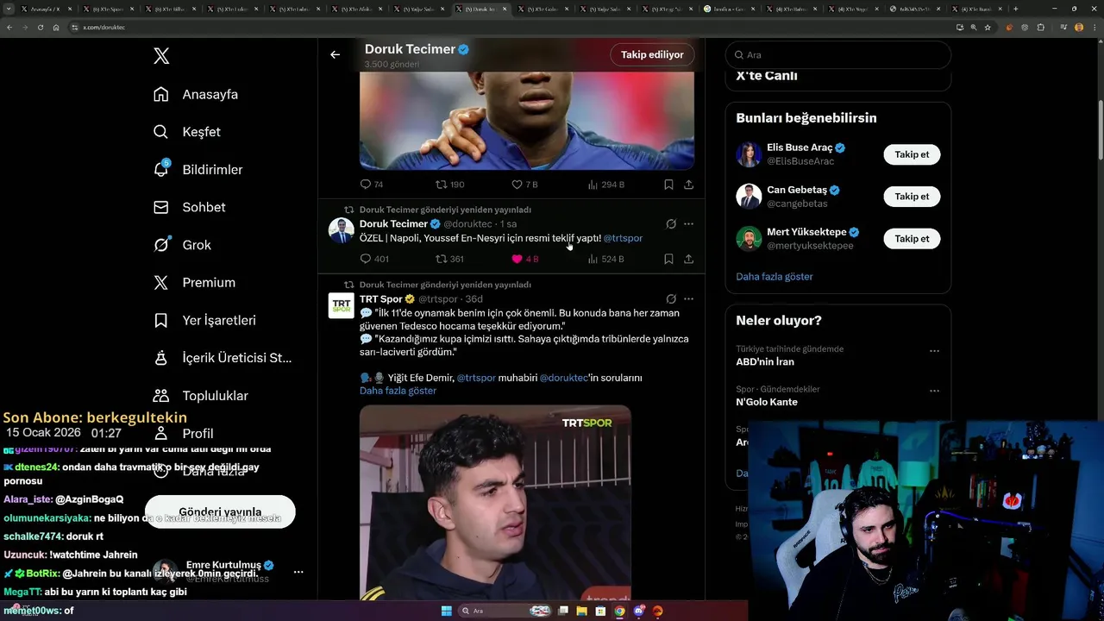Focus the Ara search box on X
The width and height of the screenshot is (1104, 621).
pyautogui.click(x=837, y=54)
